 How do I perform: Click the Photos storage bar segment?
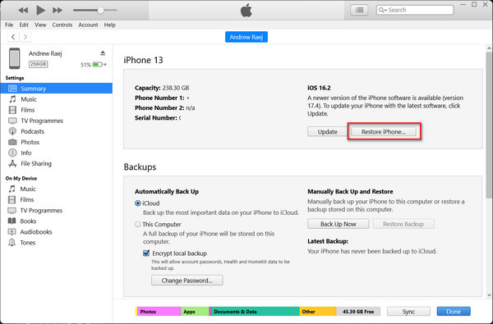[158, 312]
